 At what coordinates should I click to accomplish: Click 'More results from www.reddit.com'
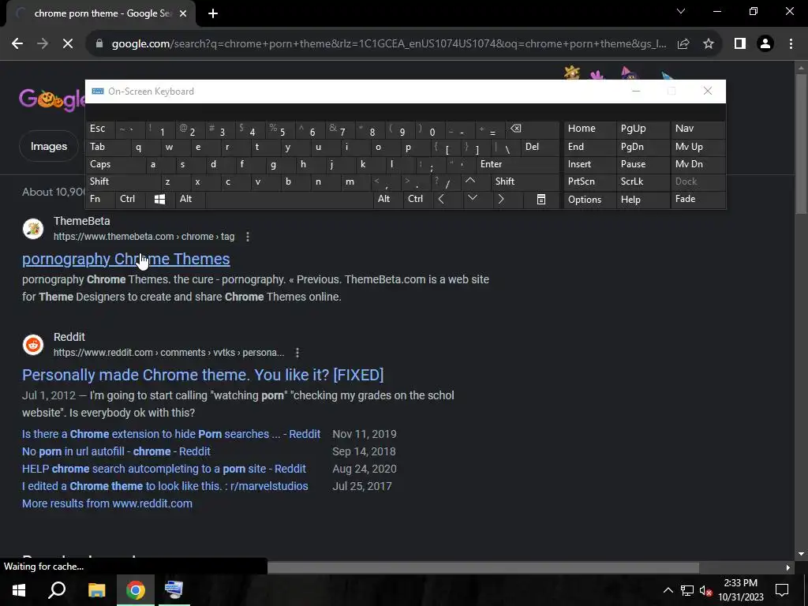pos(107,503)
